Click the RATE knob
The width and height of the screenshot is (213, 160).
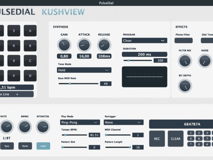click(6, 127)
